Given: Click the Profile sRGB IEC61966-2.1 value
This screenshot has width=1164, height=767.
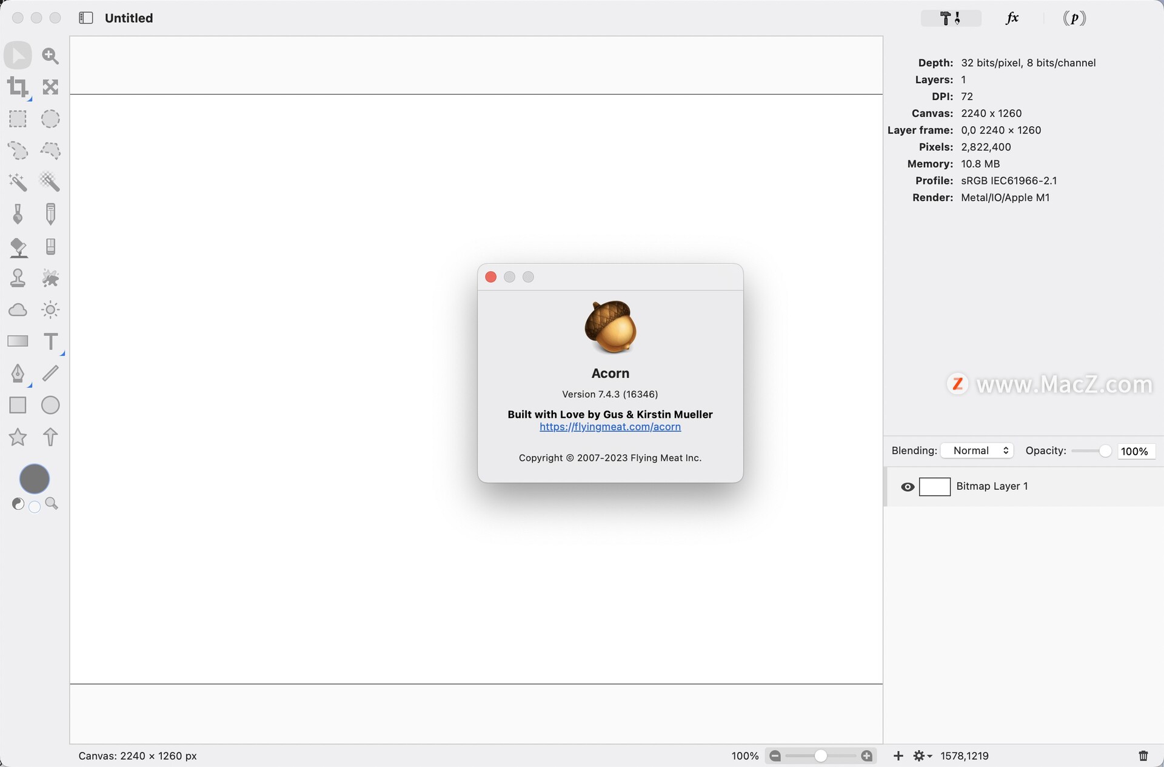Looking at the screenshot, I should (x=1009, y=181).
